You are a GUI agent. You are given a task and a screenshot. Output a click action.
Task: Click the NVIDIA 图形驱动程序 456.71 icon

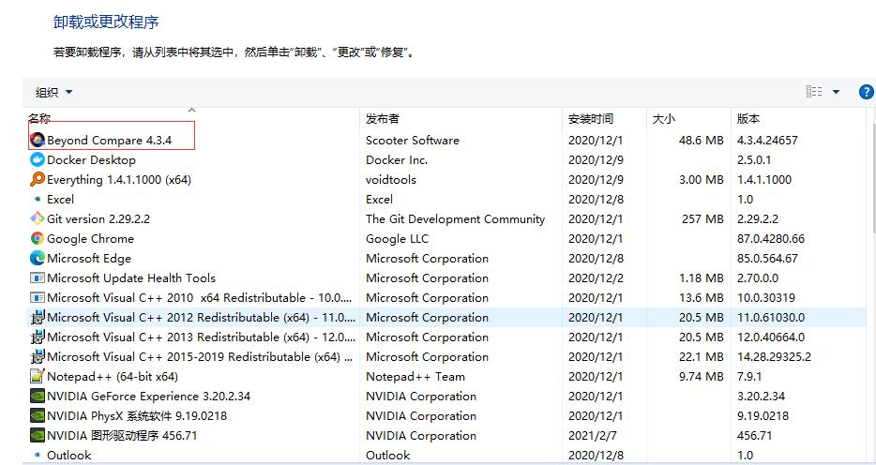(38, 435)
